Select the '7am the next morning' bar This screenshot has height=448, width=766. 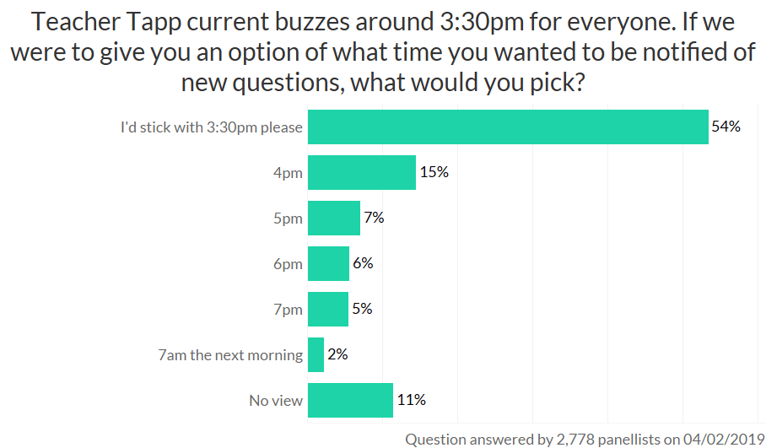[x=316, y=354]
